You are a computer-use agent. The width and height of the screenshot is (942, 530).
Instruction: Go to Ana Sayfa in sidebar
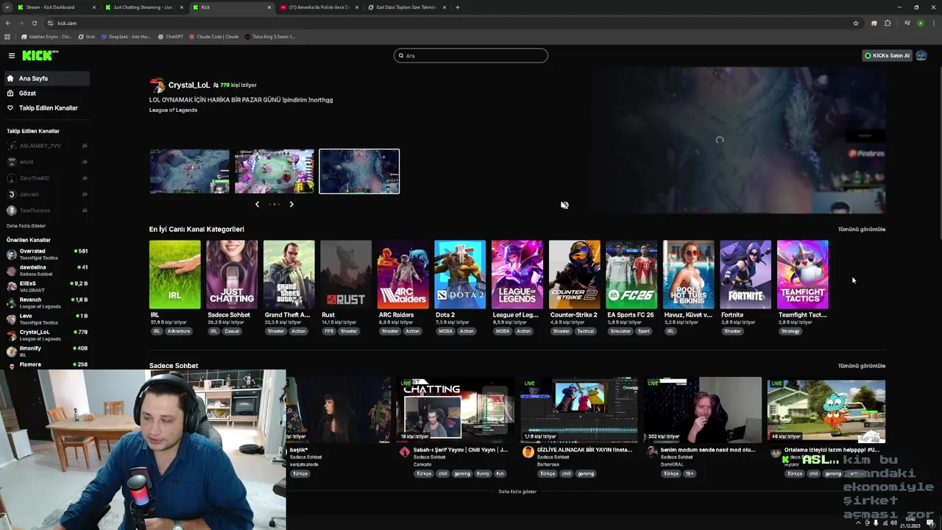pyautogui.click(x=46, y=78)
